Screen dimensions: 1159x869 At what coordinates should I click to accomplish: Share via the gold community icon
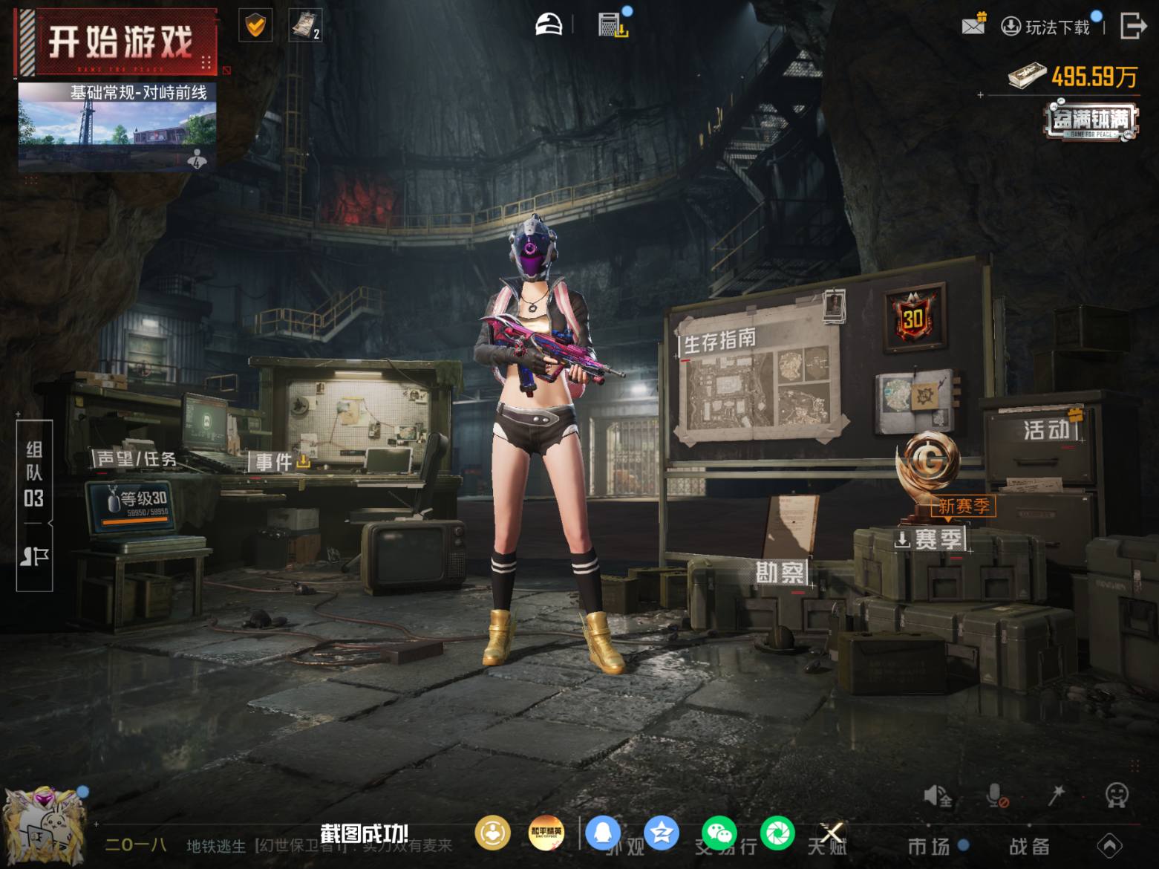[x=492, y=833]
